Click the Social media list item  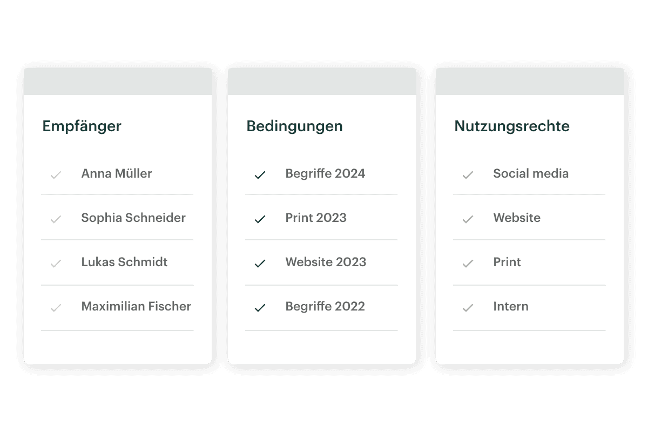[x=531, y=173]
